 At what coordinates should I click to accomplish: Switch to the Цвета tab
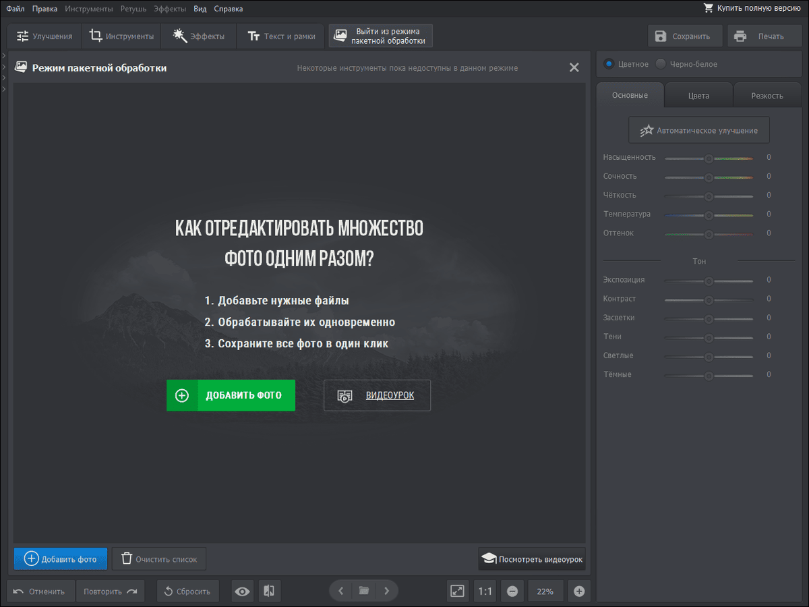[x=698, y=95]
